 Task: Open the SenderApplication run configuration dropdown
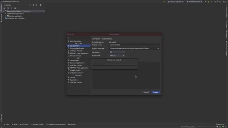pyautogui.click(x=194, y=1)
